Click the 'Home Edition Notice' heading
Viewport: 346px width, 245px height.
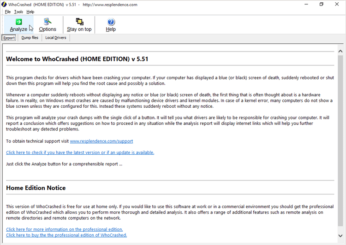coord(36,188)
